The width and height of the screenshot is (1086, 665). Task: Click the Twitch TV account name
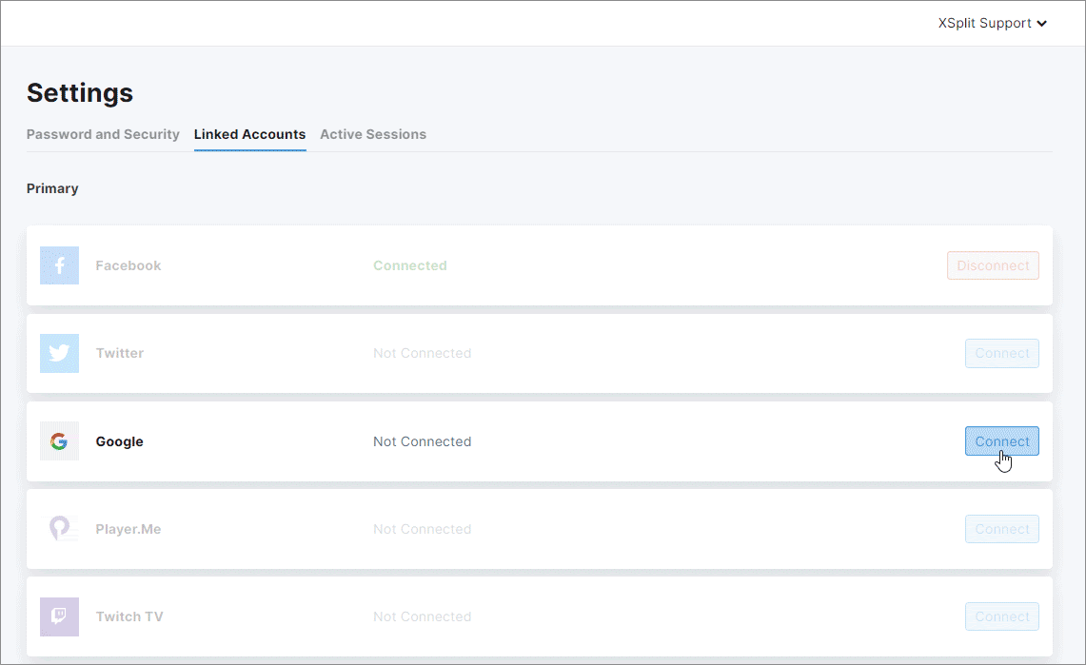tap(128, 616)
